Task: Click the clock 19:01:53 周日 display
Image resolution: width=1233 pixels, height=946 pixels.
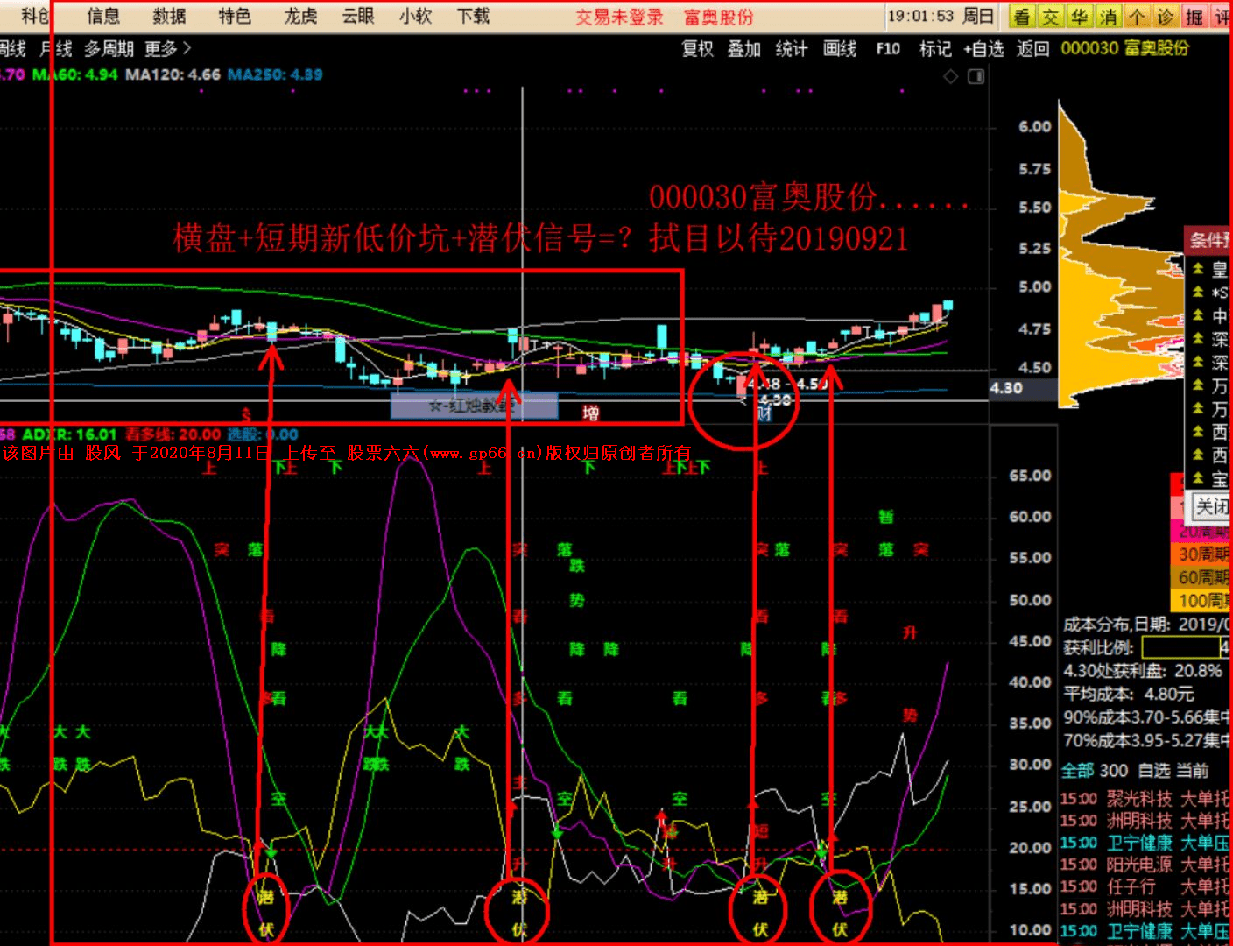Action: click(941, 17)
